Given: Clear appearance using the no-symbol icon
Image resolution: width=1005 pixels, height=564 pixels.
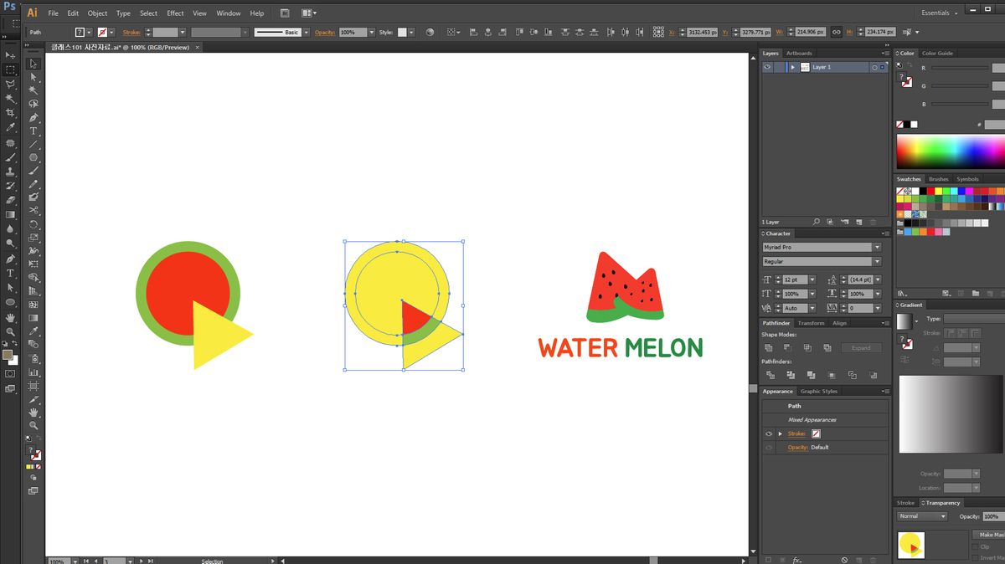Looking at the screenshot, I should 844,559.
